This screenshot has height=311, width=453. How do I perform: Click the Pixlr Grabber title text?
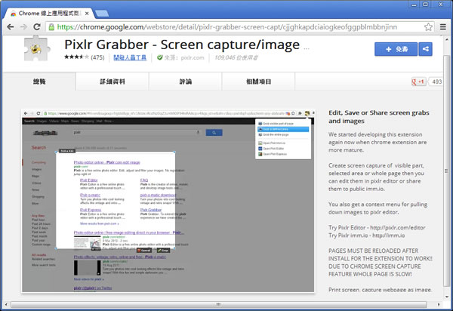[x=182, y=45]
